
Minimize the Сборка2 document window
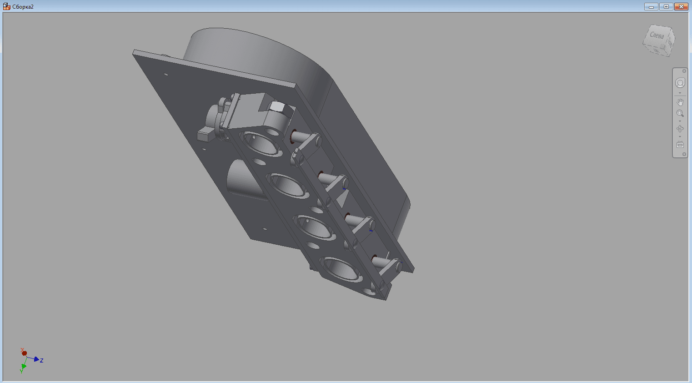coord(651,7)
